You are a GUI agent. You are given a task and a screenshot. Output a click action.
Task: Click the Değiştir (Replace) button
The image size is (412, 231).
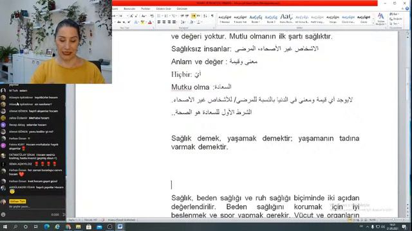(x=396, y=19)
